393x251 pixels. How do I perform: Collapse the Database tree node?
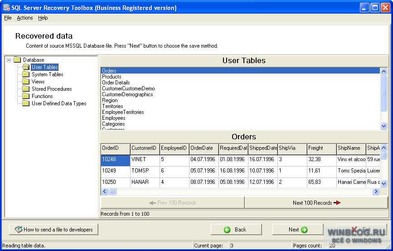(9, 60)
